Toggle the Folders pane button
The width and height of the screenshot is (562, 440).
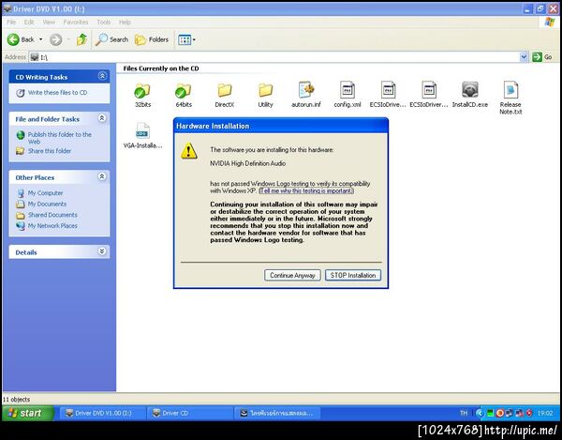[x=152, y=39]
